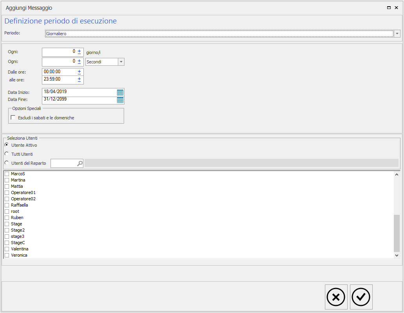Enable Escludi i sabati e le domeniche

coord(13,118)
